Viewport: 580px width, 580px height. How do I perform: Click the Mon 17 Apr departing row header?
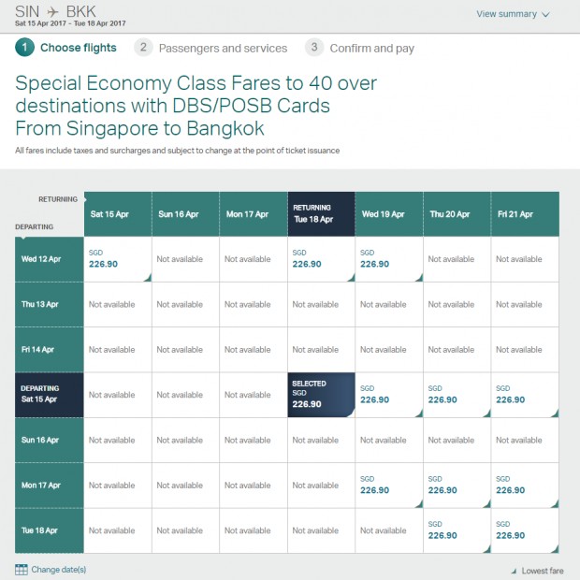(50, 486)
